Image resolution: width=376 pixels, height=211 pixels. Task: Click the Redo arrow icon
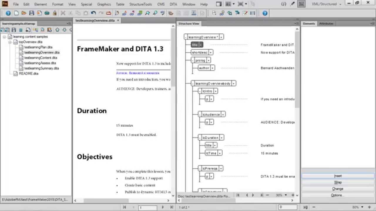tap(101, 13)
